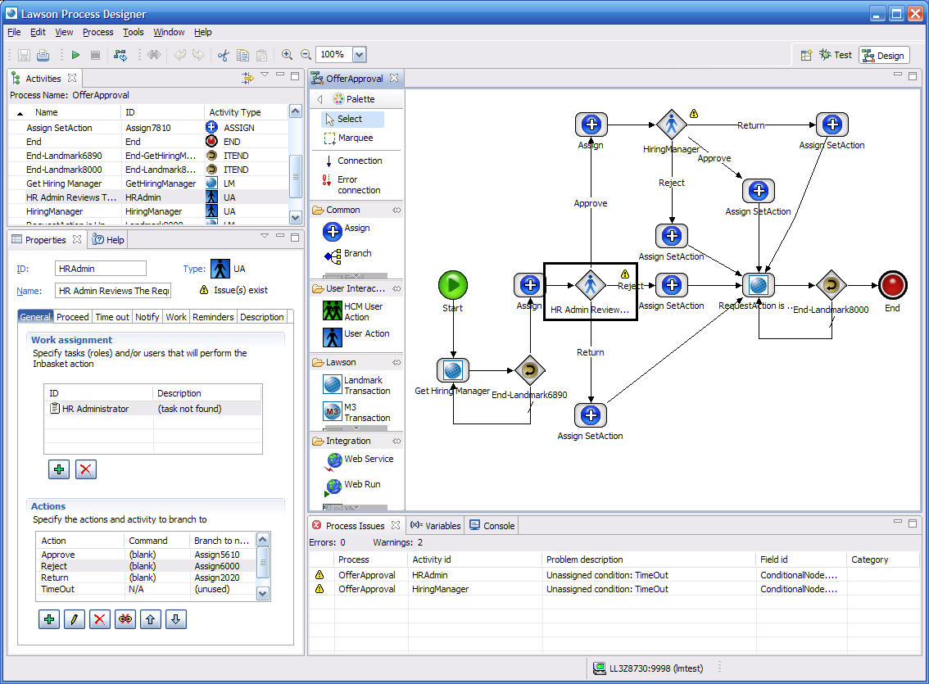Open the Process menu
Image resolution: width=929 pixels, height=684 pixels.
click(97, 32)
